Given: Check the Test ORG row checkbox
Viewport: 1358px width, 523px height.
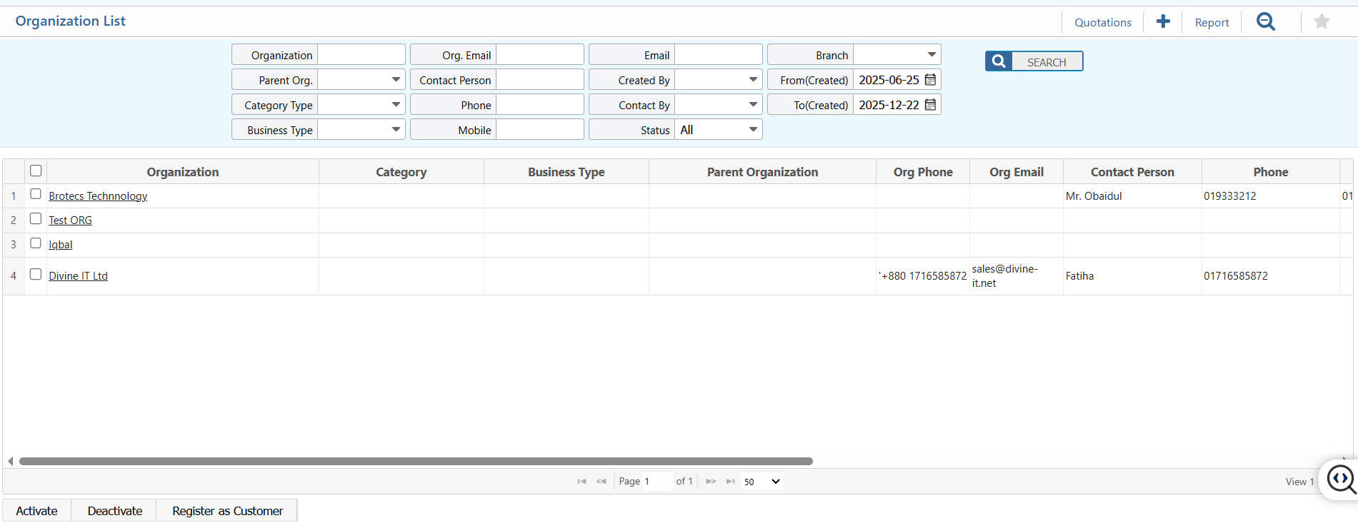Looking at the screenshot, I should tap(36, 218).
